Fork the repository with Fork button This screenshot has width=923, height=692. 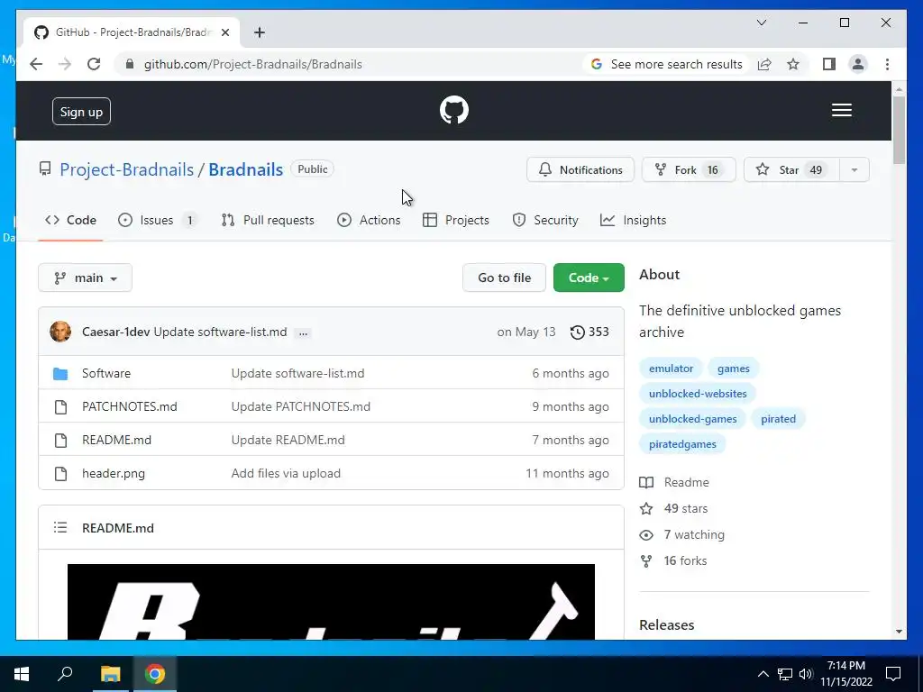[689, 170]
